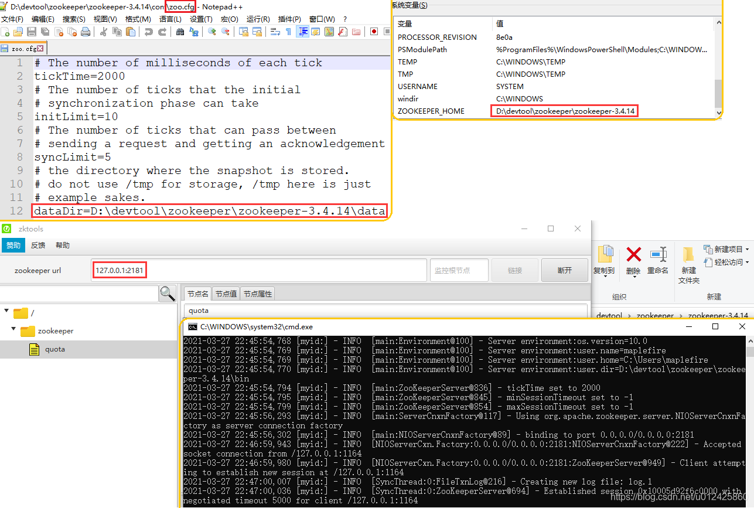
Task: Switch to the 节点属性 tab
Action: [257, 294]
